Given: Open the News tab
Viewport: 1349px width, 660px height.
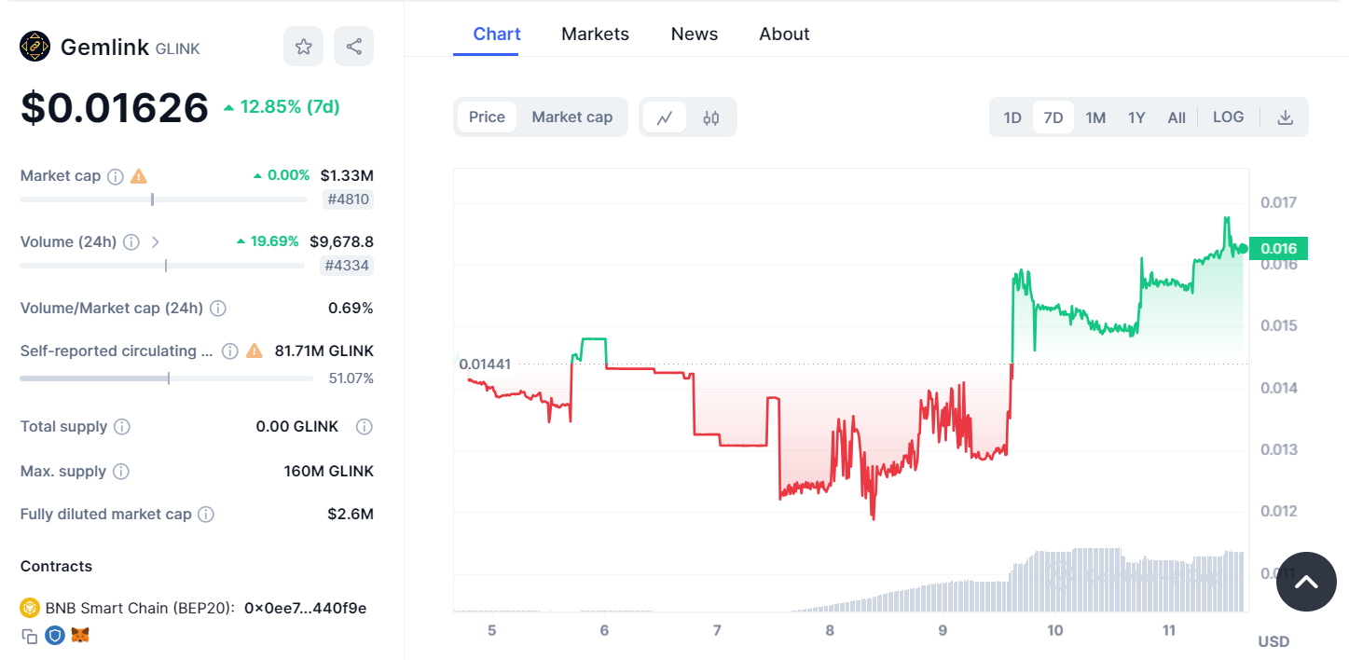Looking at the screenshot, I should coord(695,34).
